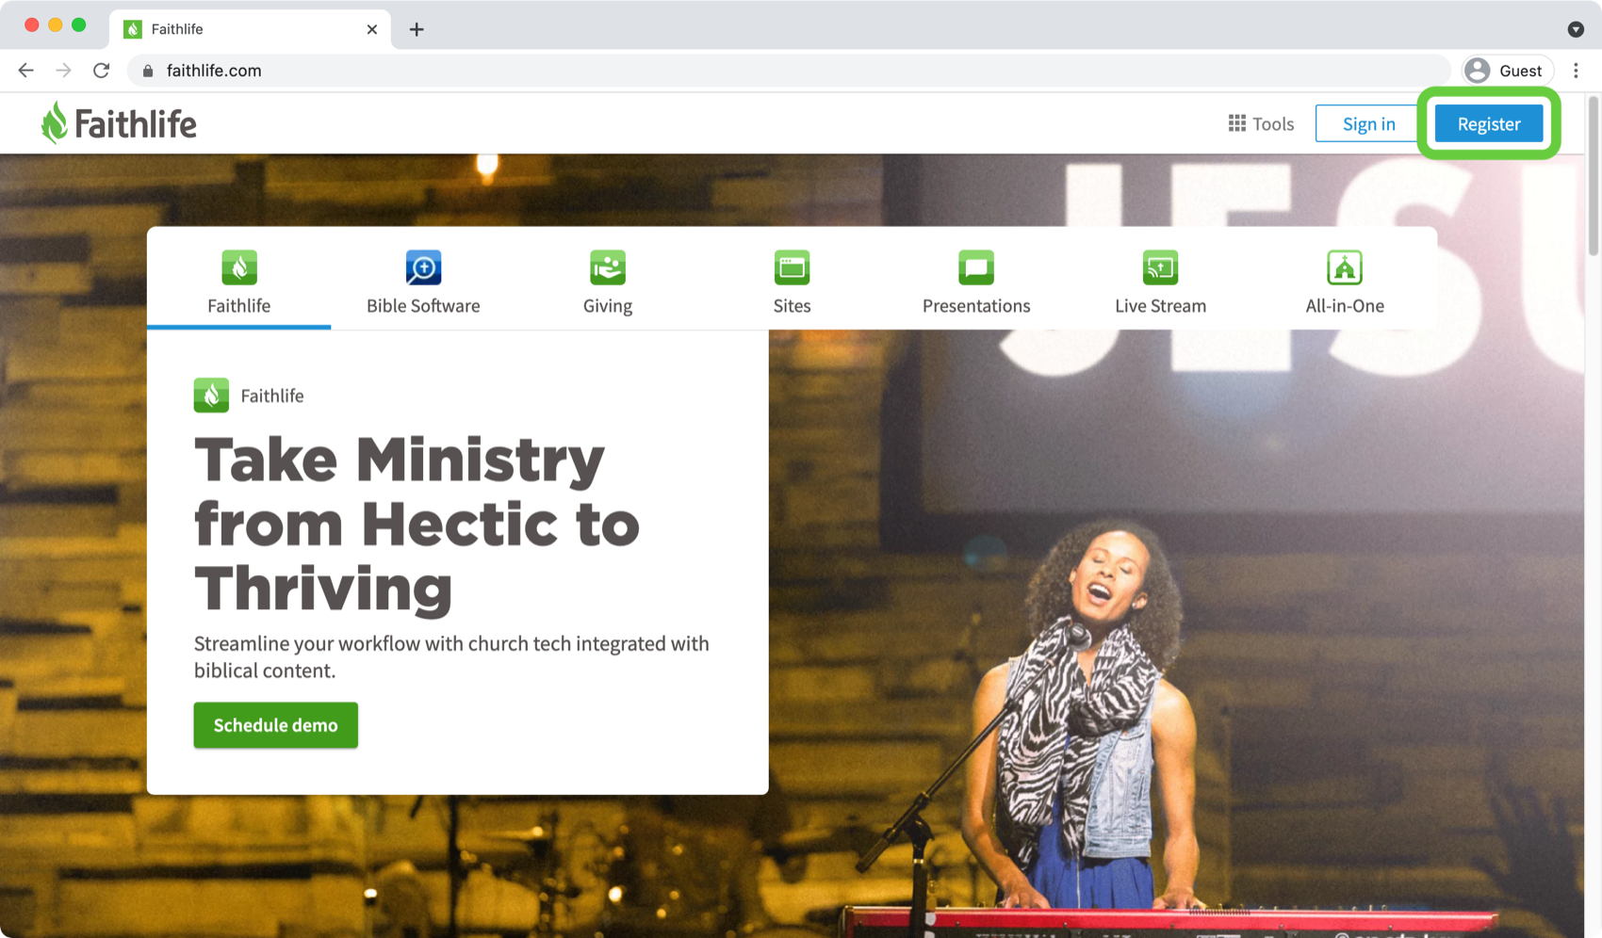Switch to the Faithlife product tab label
Viewport: 1602px width, 938px height.
point(238,306)
